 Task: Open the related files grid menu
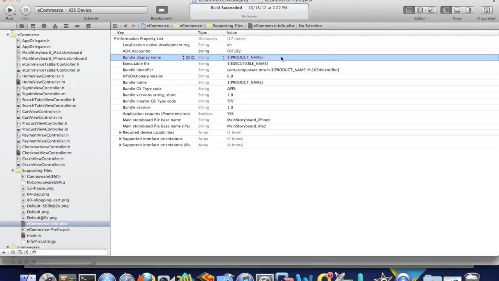(115, 26)
